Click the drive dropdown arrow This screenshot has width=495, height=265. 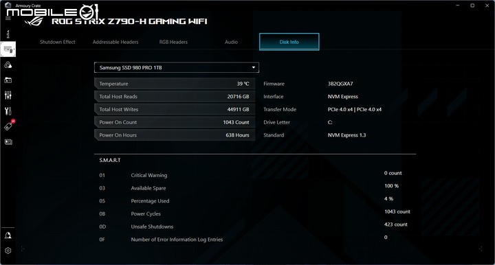coord(253,67)
